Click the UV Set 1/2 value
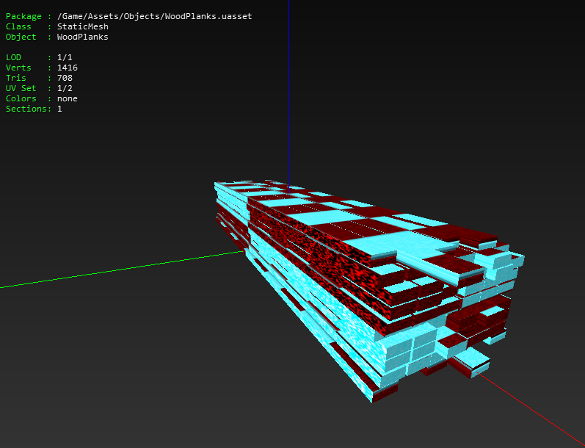585x448 pixels. 65,88
